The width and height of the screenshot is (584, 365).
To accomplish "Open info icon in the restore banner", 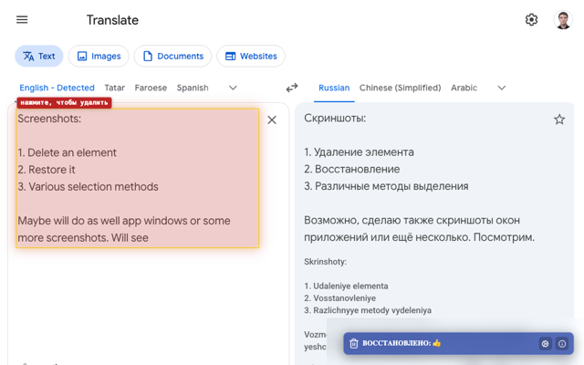I will (x=562, y=344).
